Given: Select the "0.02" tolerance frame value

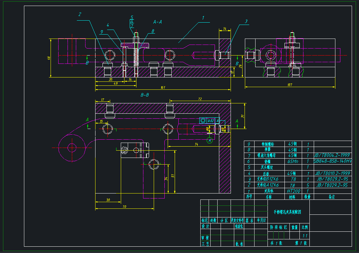Looking at the screenshot, I should (211, 121).
